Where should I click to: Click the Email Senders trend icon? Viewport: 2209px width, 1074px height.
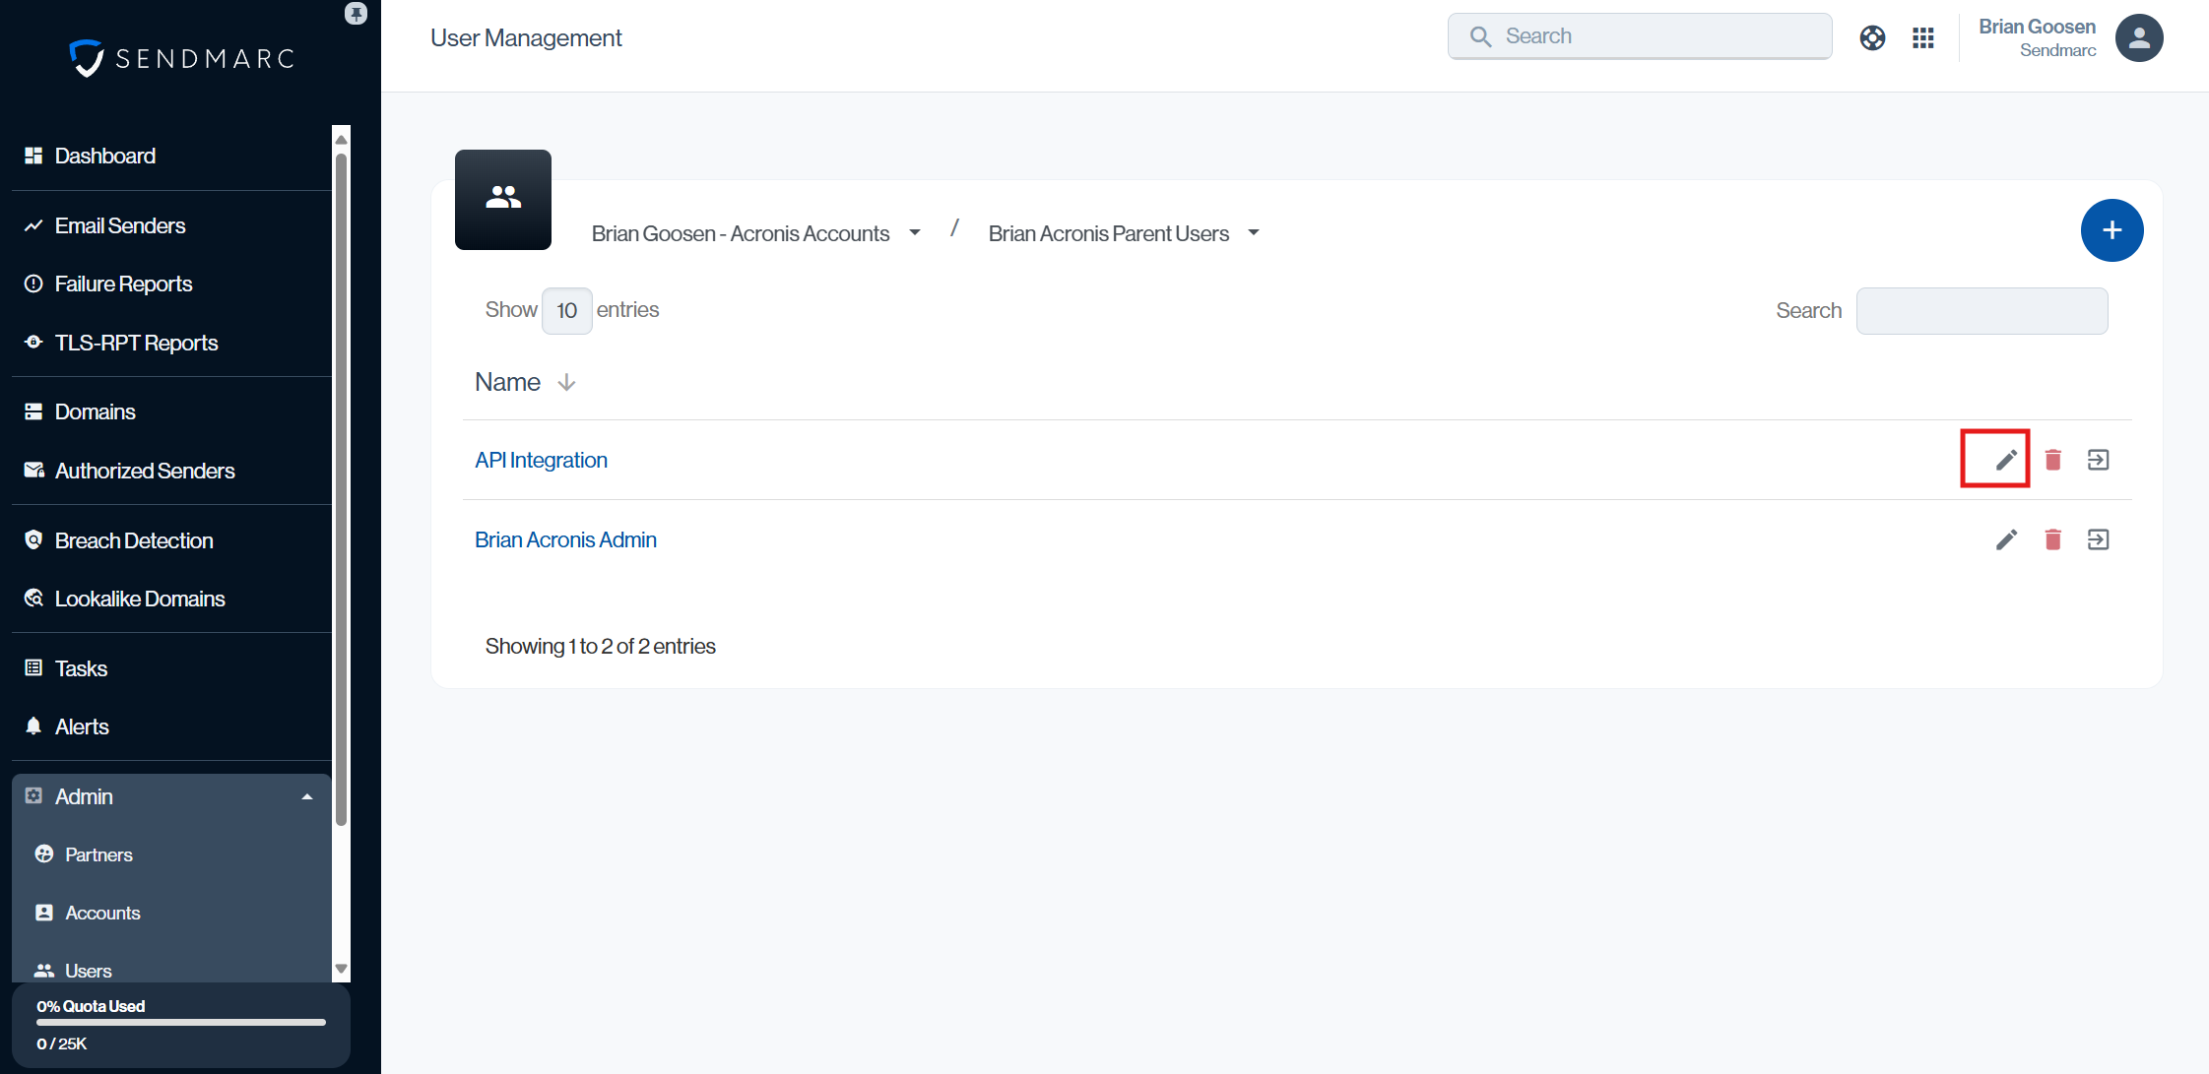[x=33, y=225]
